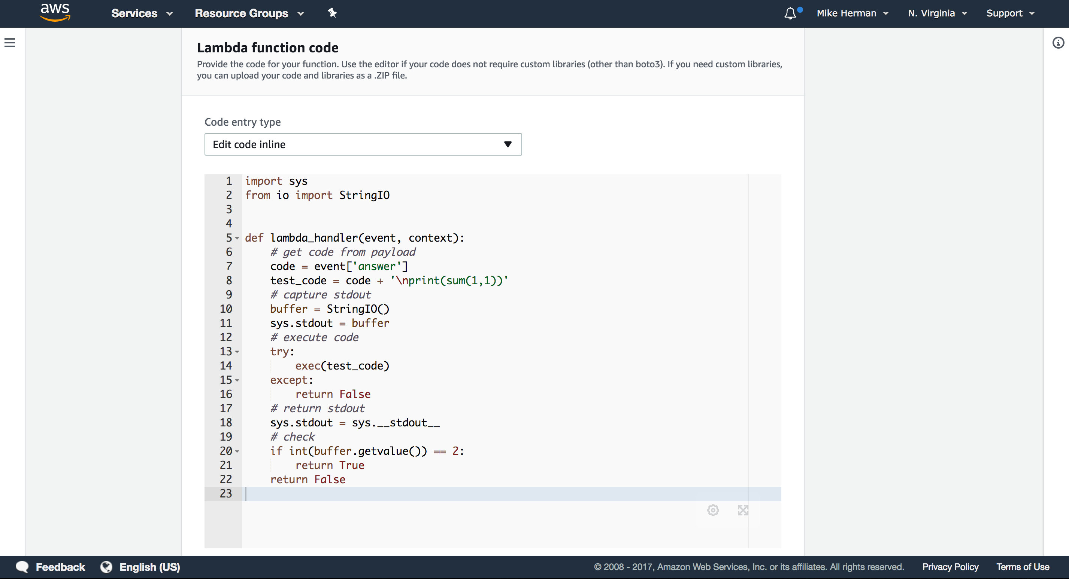
Task: Collapse the try block at line 13
Action: 237,352
